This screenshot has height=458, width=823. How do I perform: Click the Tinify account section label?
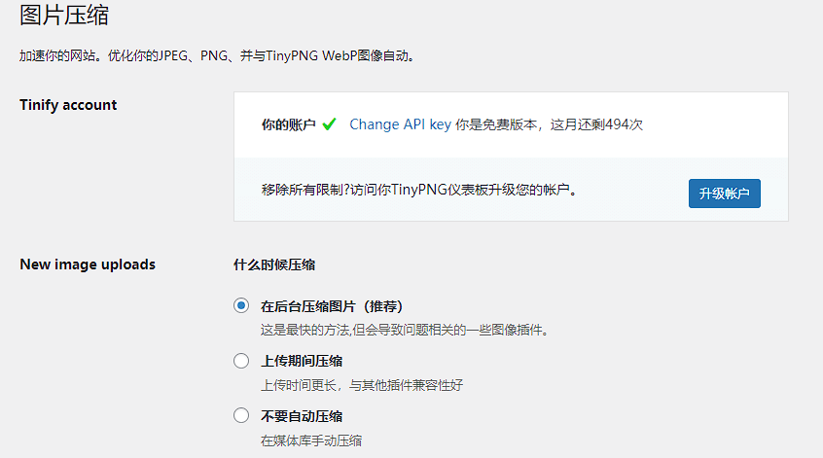click(68, 105)
